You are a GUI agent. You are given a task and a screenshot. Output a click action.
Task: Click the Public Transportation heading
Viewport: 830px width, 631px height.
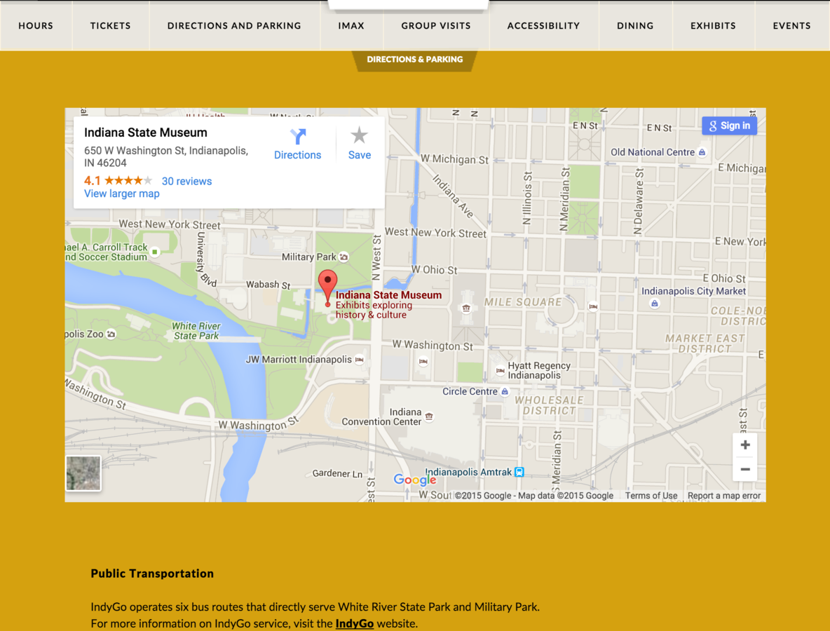(152, 574)
